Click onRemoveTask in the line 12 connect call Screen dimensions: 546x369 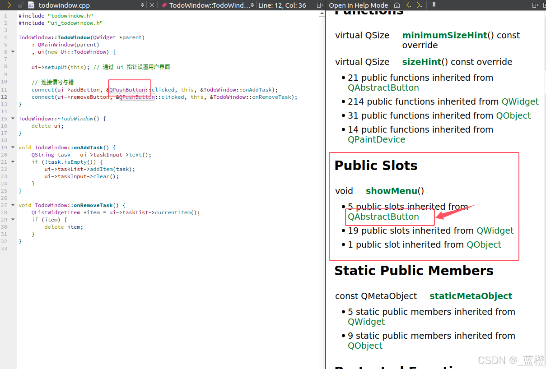(x=271, y=97)
